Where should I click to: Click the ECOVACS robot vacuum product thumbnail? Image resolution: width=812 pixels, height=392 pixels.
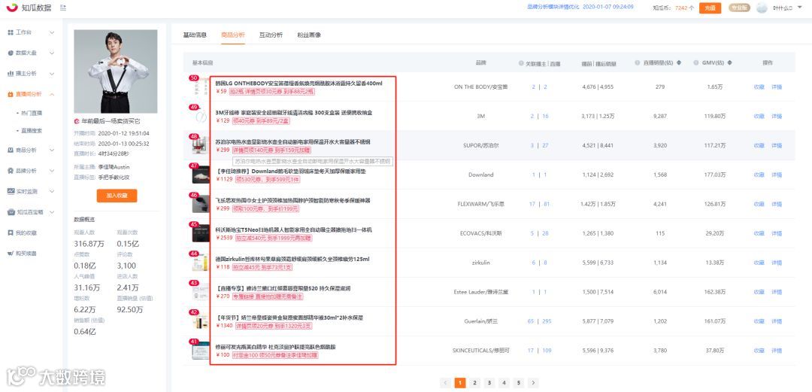(201, 233)
